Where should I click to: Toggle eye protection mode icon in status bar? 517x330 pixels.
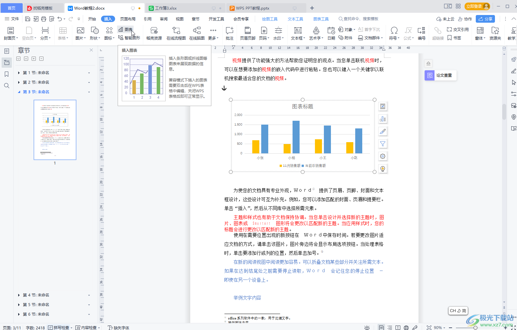367,328
